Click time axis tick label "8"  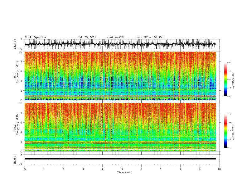[x=180, y=169]
